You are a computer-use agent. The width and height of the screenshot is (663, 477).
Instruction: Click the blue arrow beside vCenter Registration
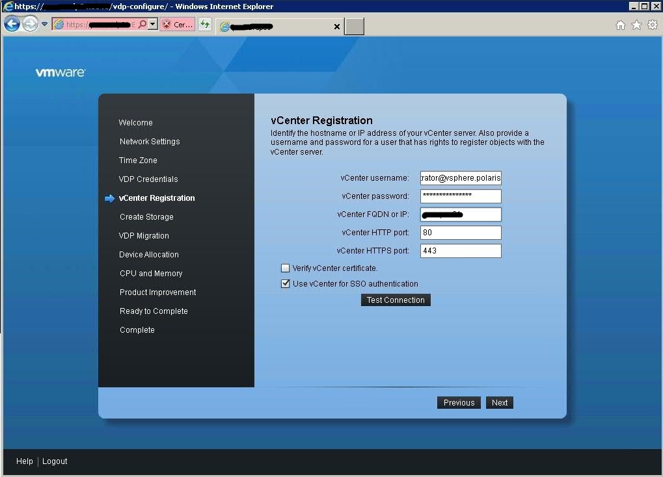point(109,199)
